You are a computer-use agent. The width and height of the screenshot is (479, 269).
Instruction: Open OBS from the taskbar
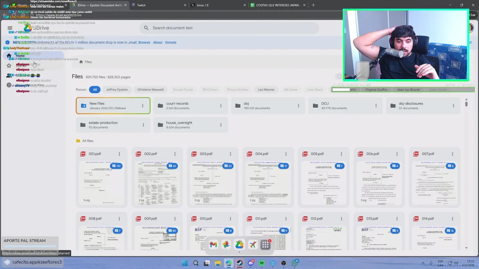(284, 263)
